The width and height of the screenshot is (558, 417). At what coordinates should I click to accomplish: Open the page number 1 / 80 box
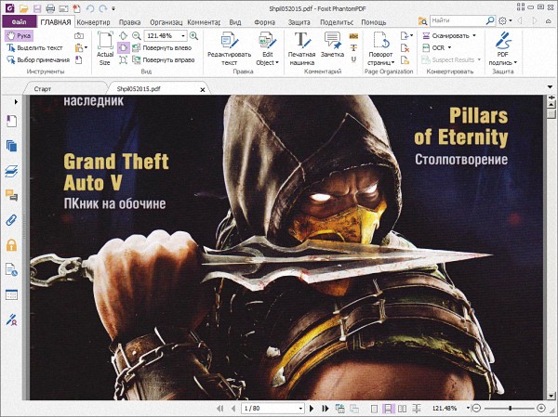pyautogui.click(x=272, y=409)
